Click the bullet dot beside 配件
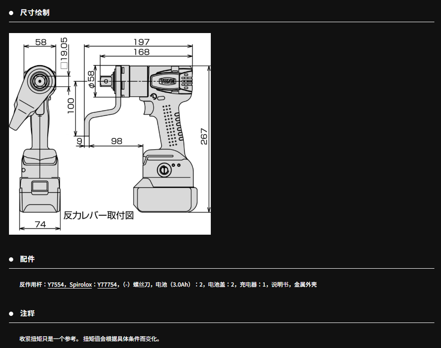The width and height of the screenshot is (441, 348). [x=11, y=259]
